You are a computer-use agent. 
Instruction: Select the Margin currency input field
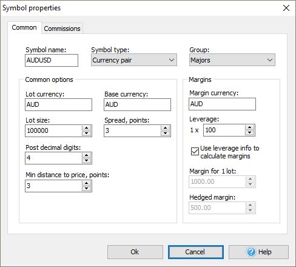[222, 104]
